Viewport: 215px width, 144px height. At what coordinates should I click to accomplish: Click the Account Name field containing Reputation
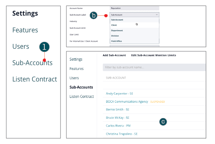tap(134, 8)
